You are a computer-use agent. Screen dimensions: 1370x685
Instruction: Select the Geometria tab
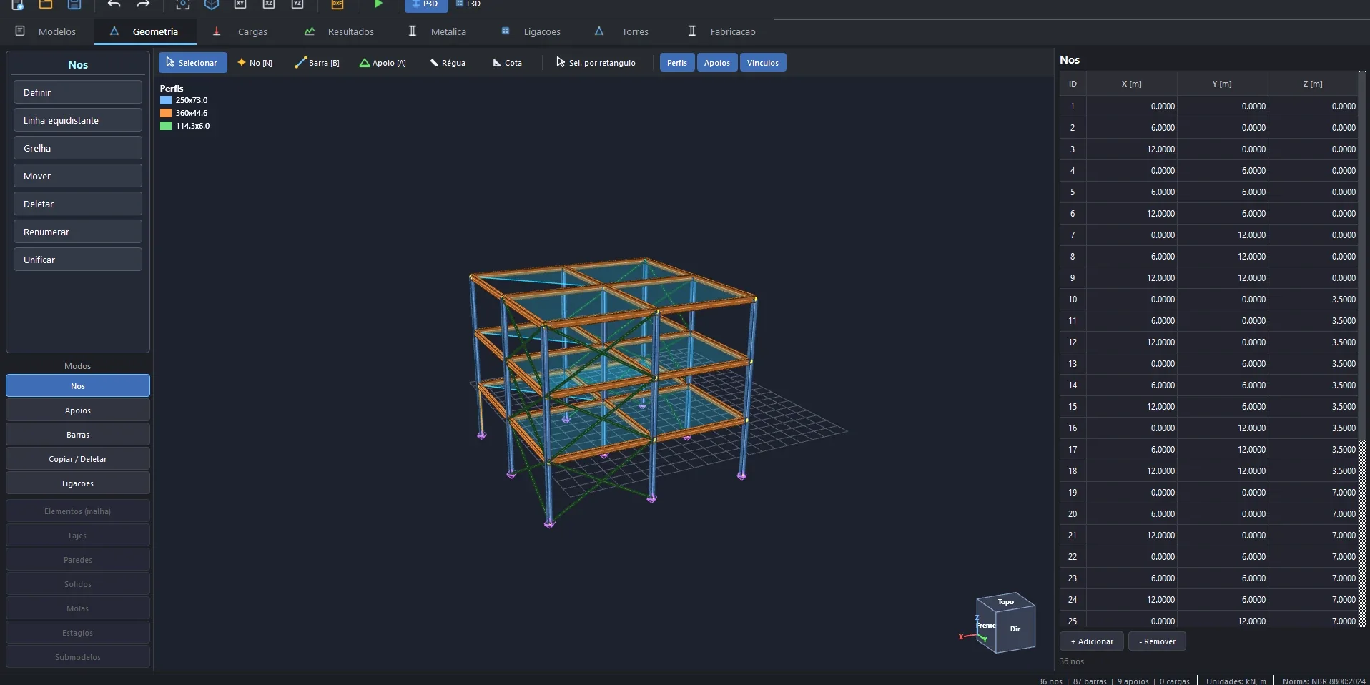click(145, 31)
